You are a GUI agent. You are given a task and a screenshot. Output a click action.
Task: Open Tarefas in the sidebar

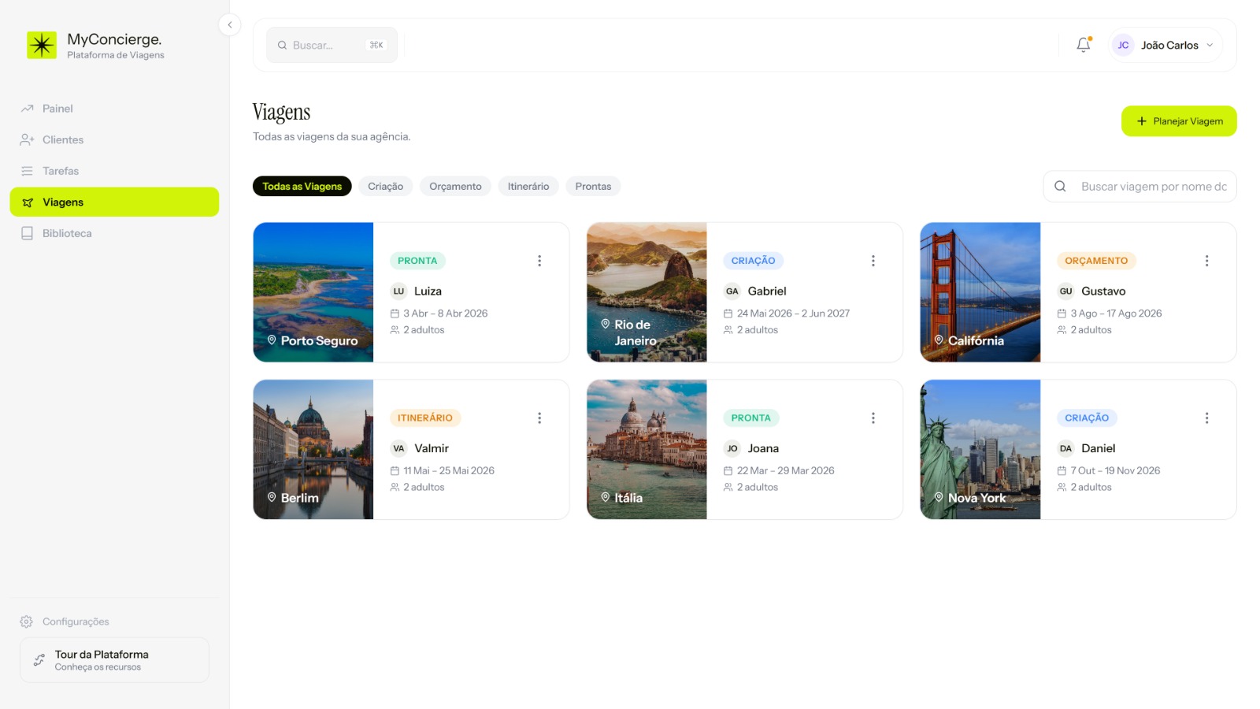114,171
